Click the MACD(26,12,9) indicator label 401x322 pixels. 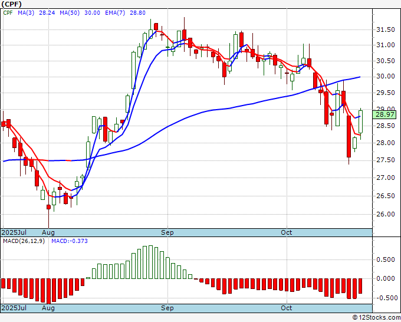pos(24,241)
